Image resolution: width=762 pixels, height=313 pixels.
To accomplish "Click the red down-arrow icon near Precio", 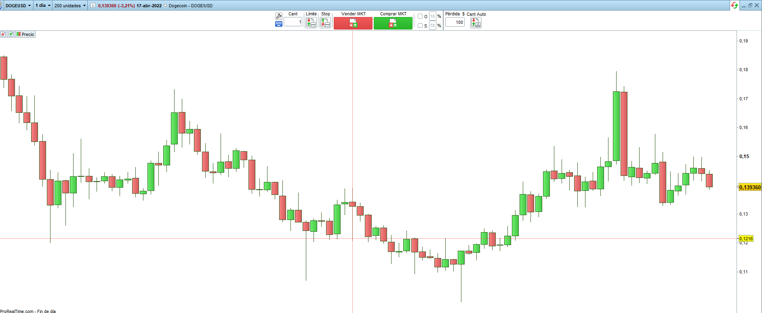I will point(3,34).
